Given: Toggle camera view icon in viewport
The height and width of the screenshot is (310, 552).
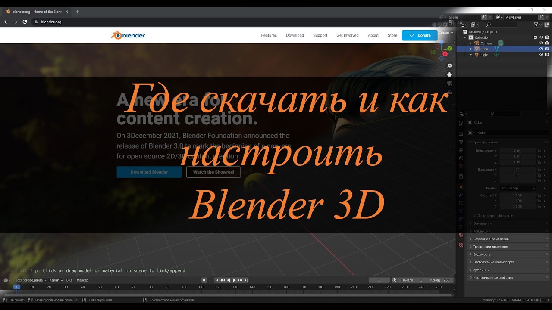Looking at the screenshot, I should pos(449,83).
